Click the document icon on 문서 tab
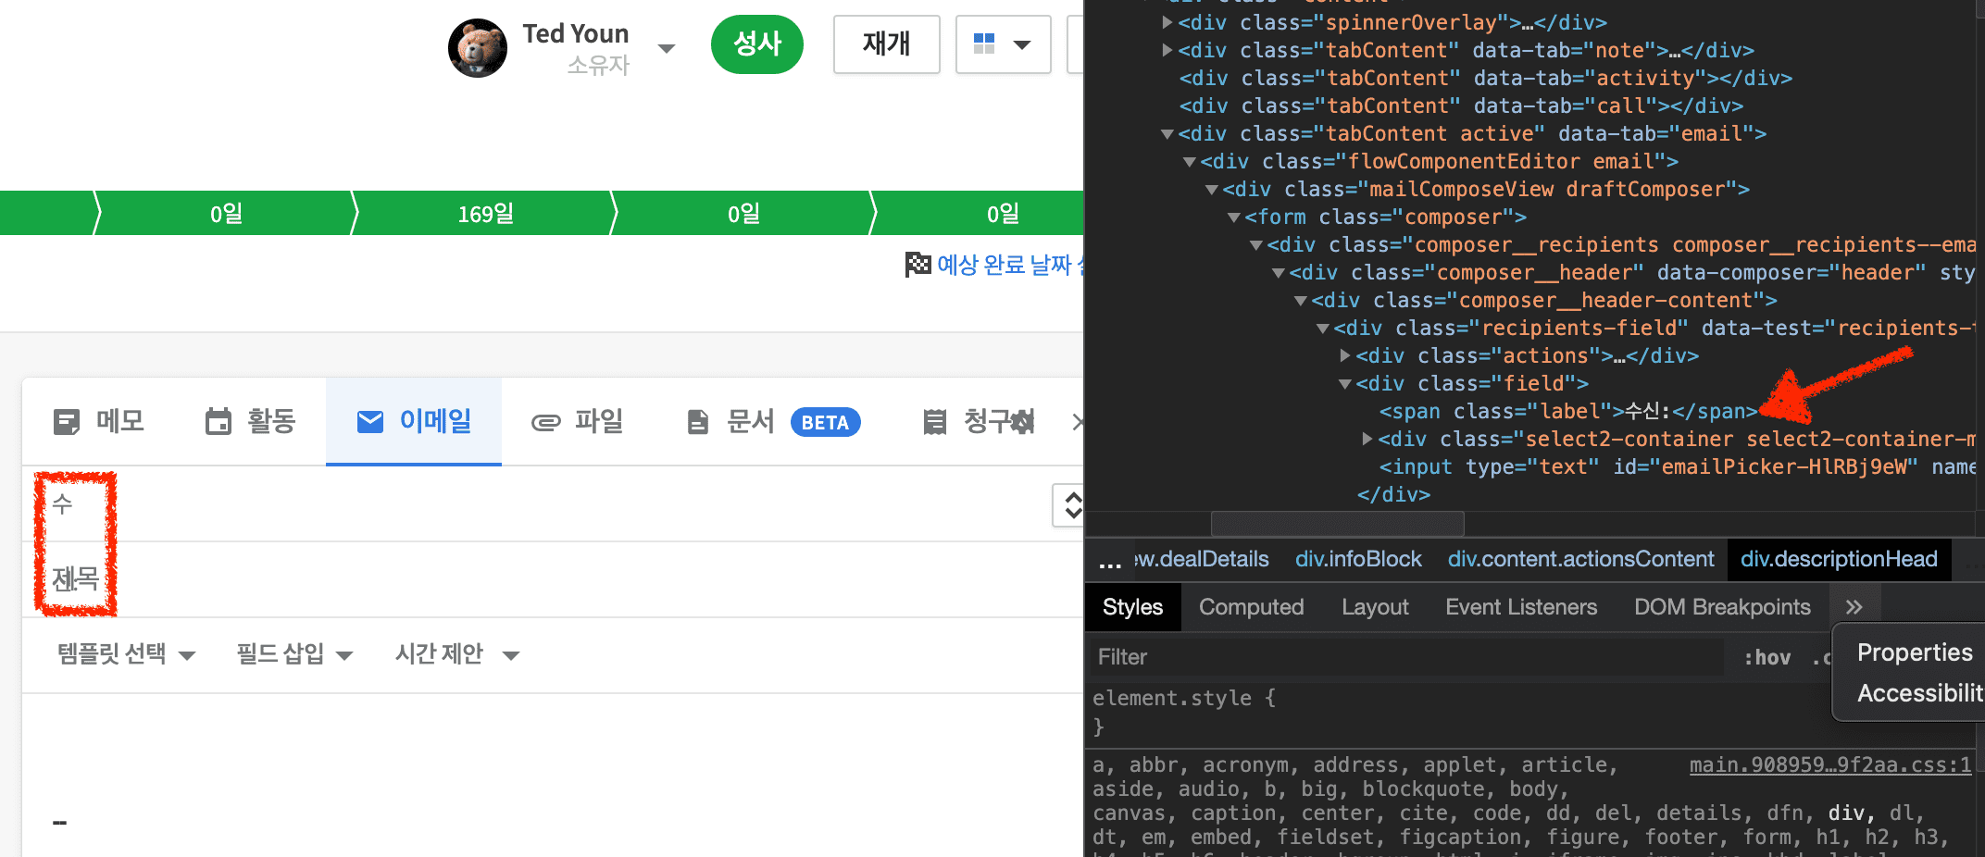This screenshot has width=1985, height=857. pyautogui.click(x=698, y=422)
